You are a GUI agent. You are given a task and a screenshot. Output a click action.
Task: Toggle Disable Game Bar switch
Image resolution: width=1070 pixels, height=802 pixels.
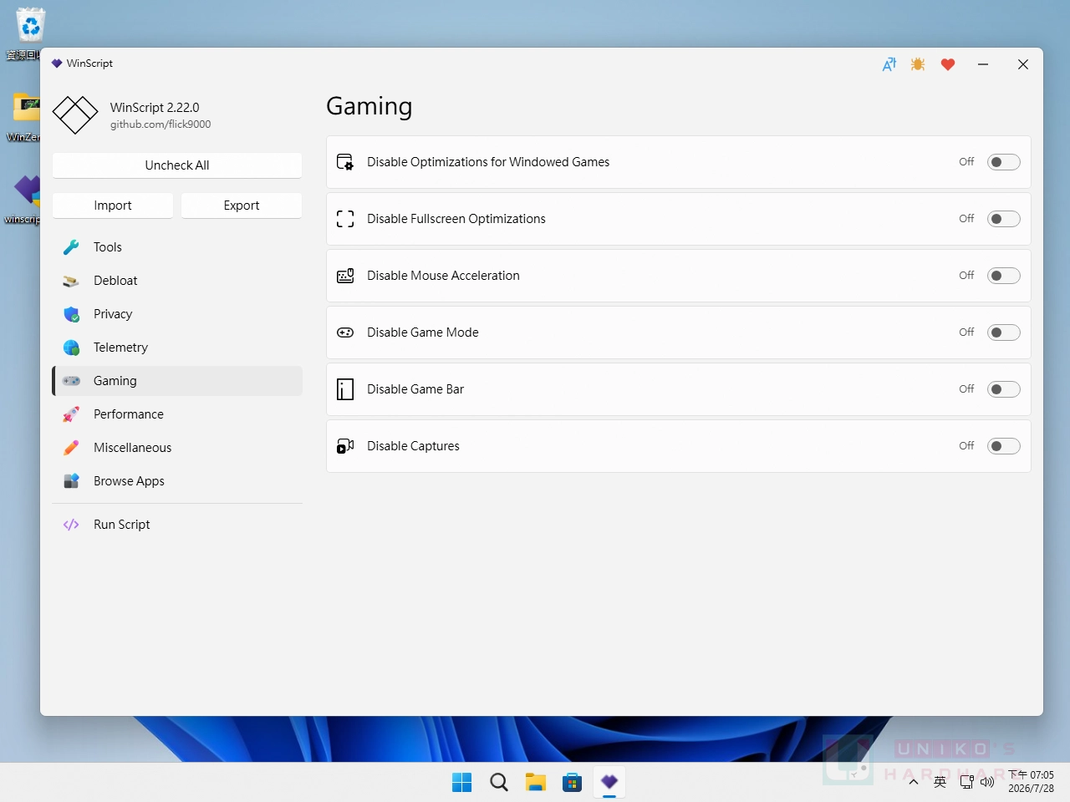[x=1004, y=389]
